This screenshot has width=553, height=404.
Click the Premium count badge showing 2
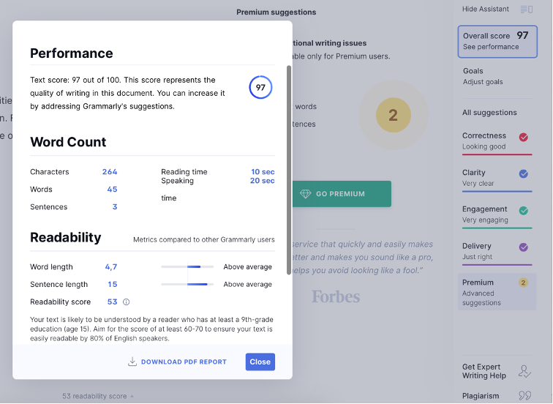(x=524, y=283)
